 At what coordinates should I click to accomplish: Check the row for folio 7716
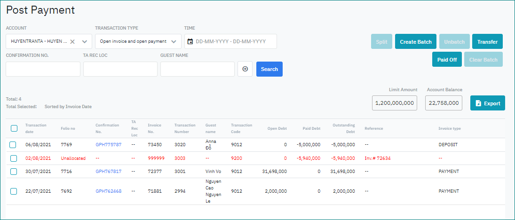[13, 172]
